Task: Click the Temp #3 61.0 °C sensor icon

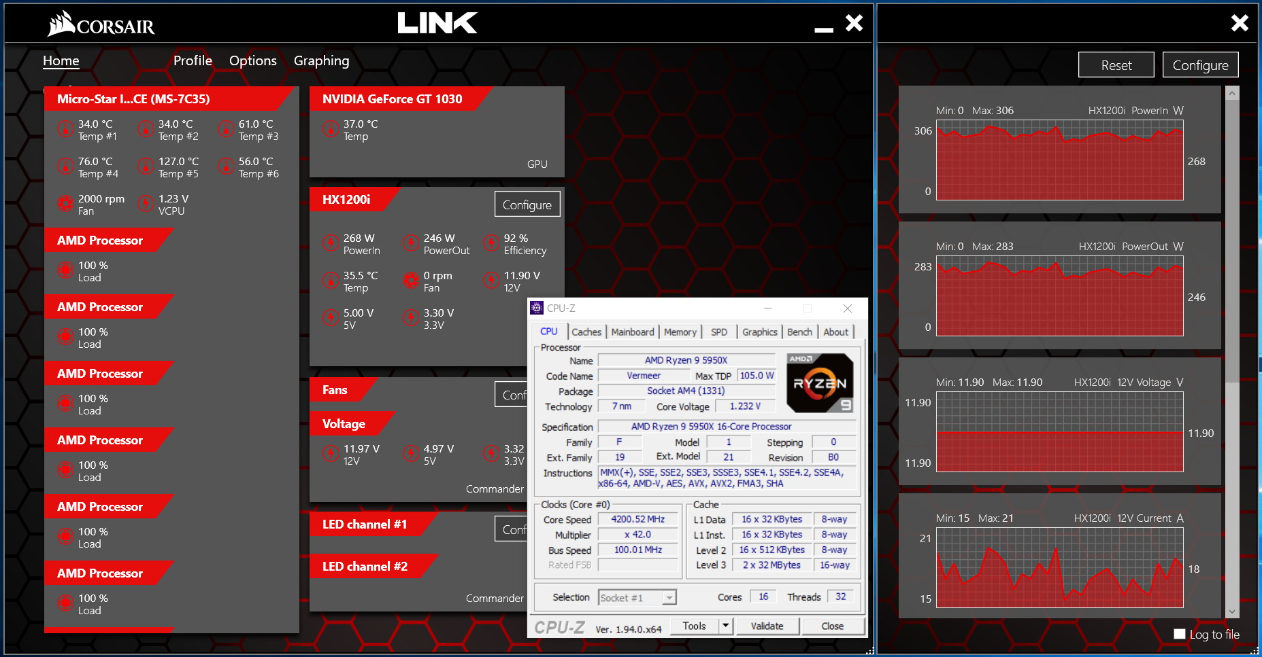Action: pos(225,128)
